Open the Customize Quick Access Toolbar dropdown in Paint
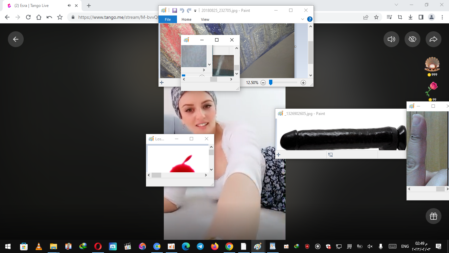 195,11
